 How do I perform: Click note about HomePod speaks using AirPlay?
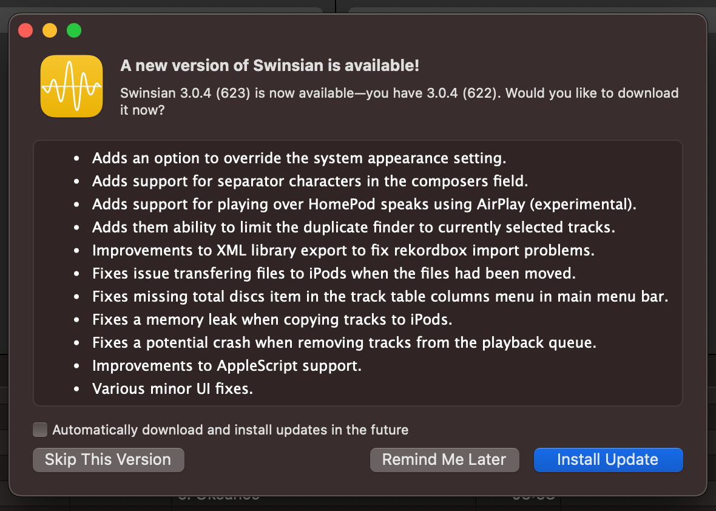tap(364, 204)
